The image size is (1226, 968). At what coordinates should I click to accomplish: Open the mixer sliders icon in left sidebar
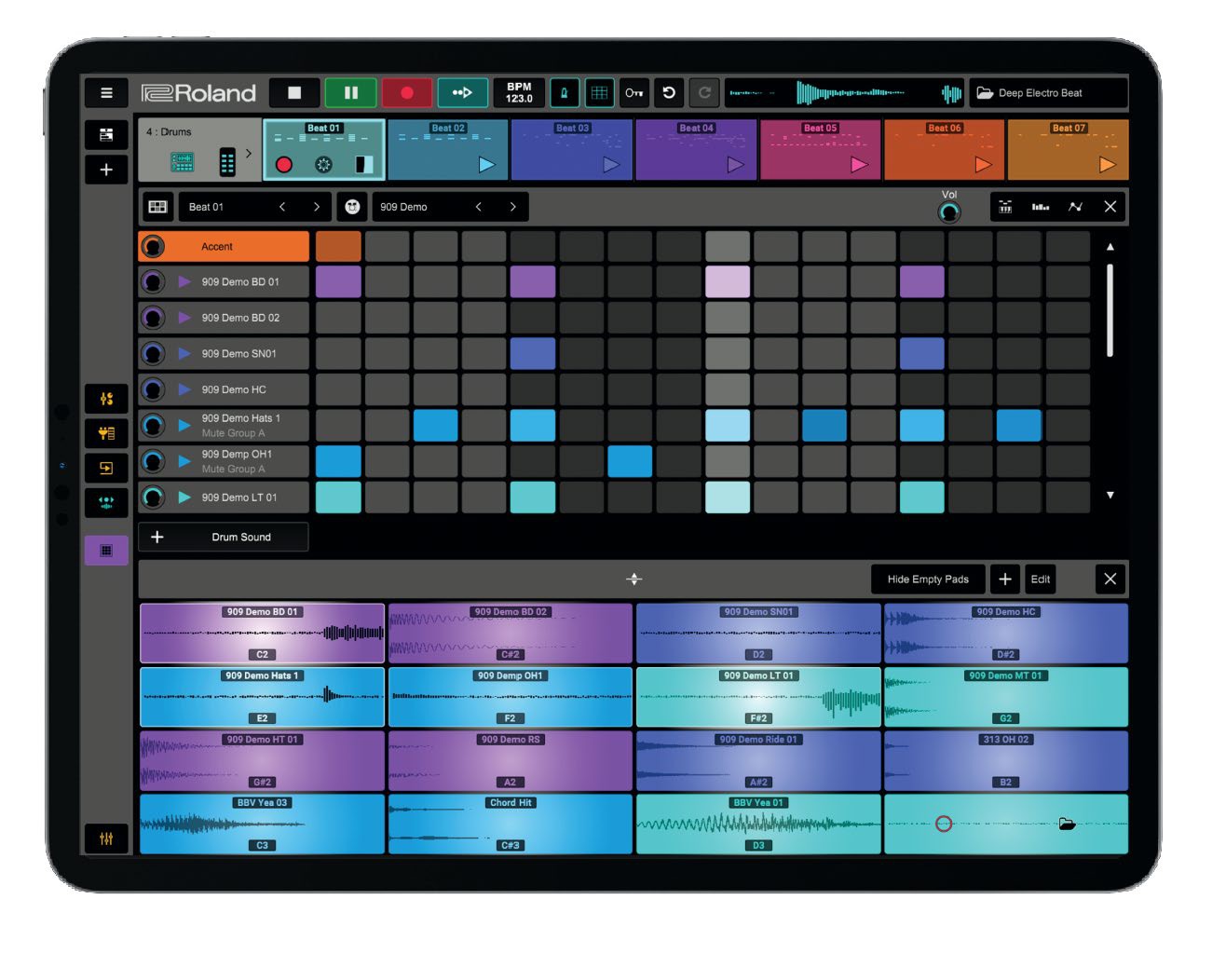tap(106, 399)
